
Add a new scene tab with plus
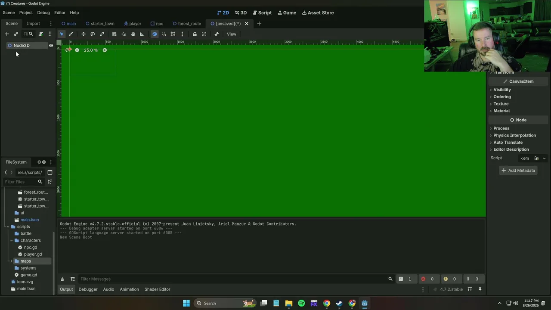click(259, 24)
